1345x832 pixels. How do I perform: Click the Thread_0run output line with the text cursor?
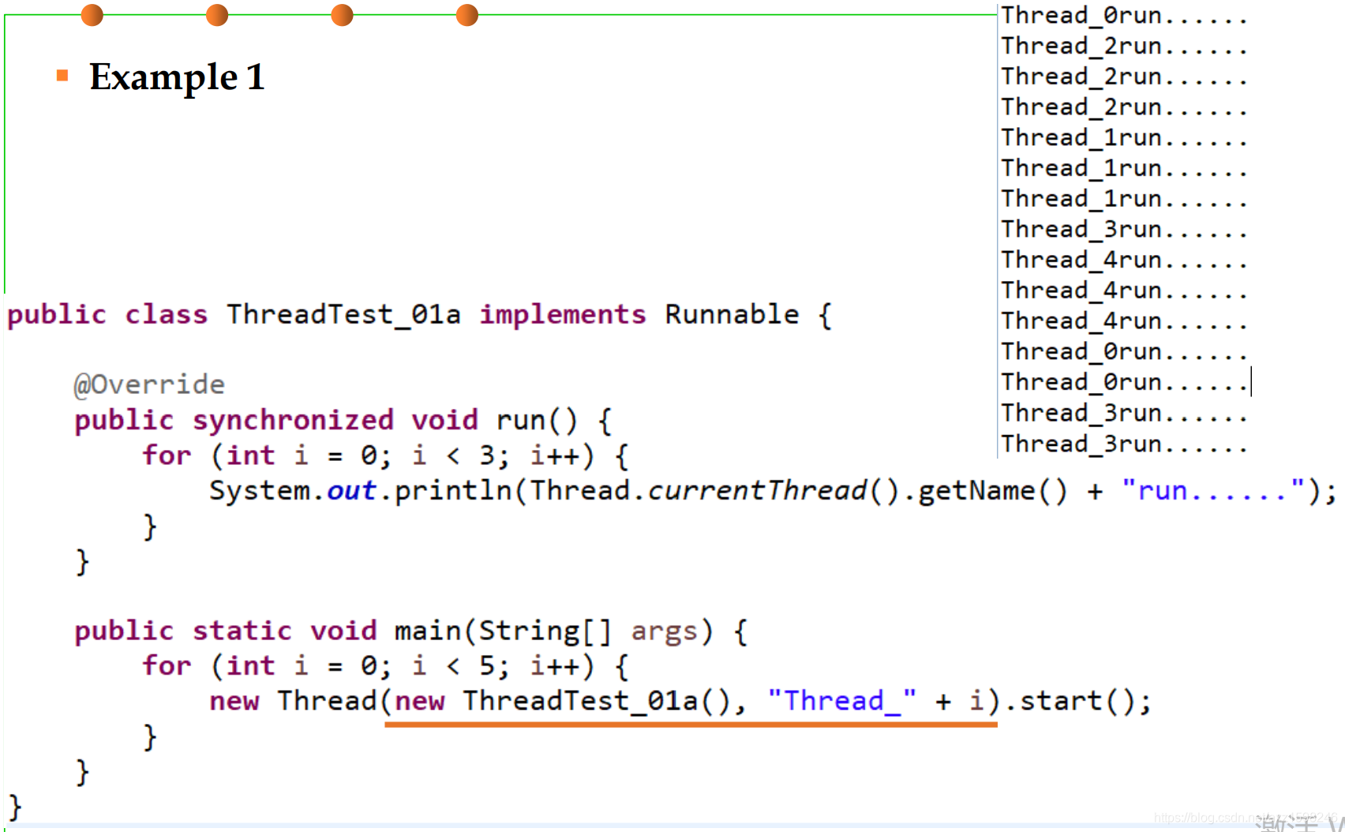(1125, 382)
